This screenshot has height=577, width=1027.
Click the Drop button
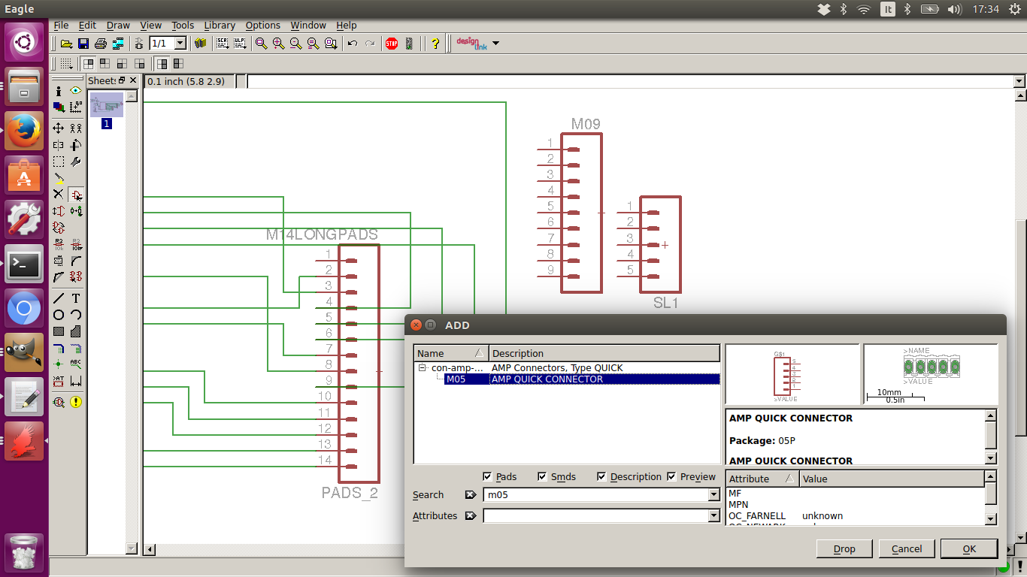tap(844, 548)
